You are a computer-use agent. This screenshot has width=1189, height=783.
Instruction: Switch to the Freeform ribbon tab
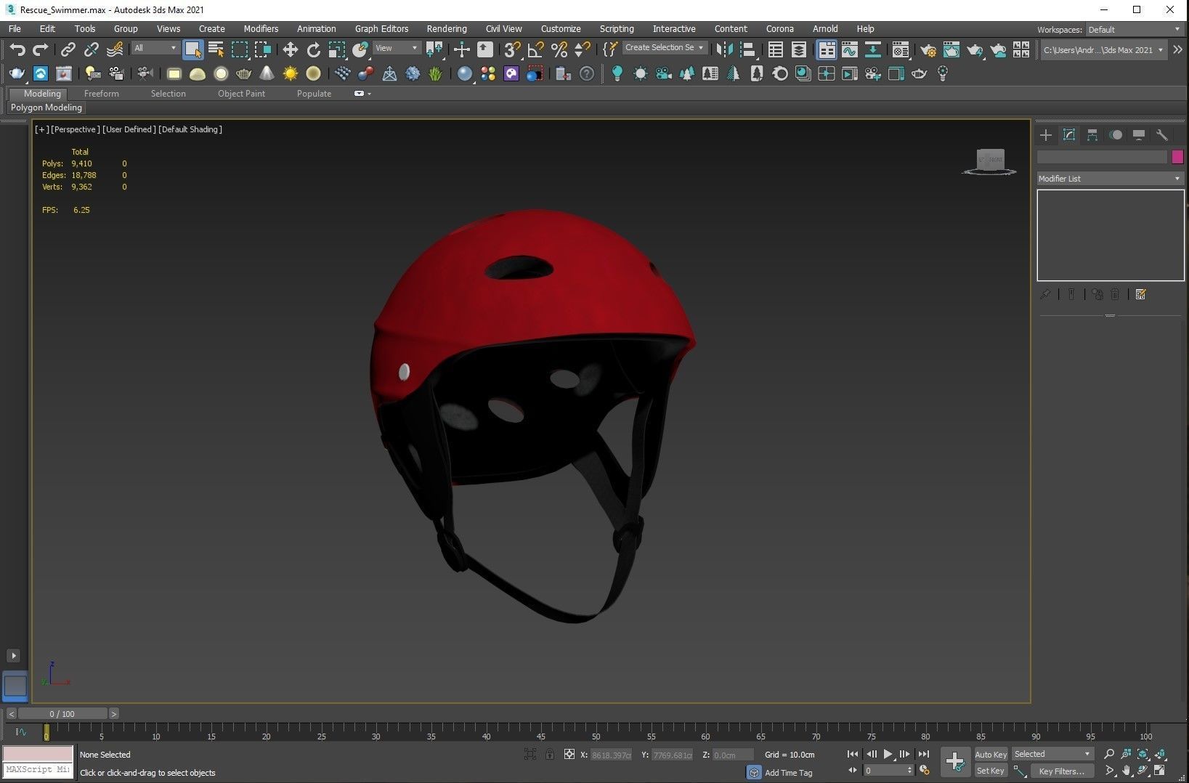pyautogui.click(x=101, y=94)
